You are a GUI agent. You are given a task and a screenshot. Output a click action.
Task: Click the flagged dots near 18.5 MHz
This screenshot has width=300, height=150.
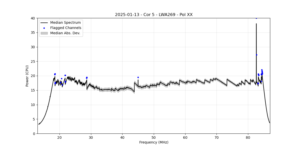coord(55,74)
